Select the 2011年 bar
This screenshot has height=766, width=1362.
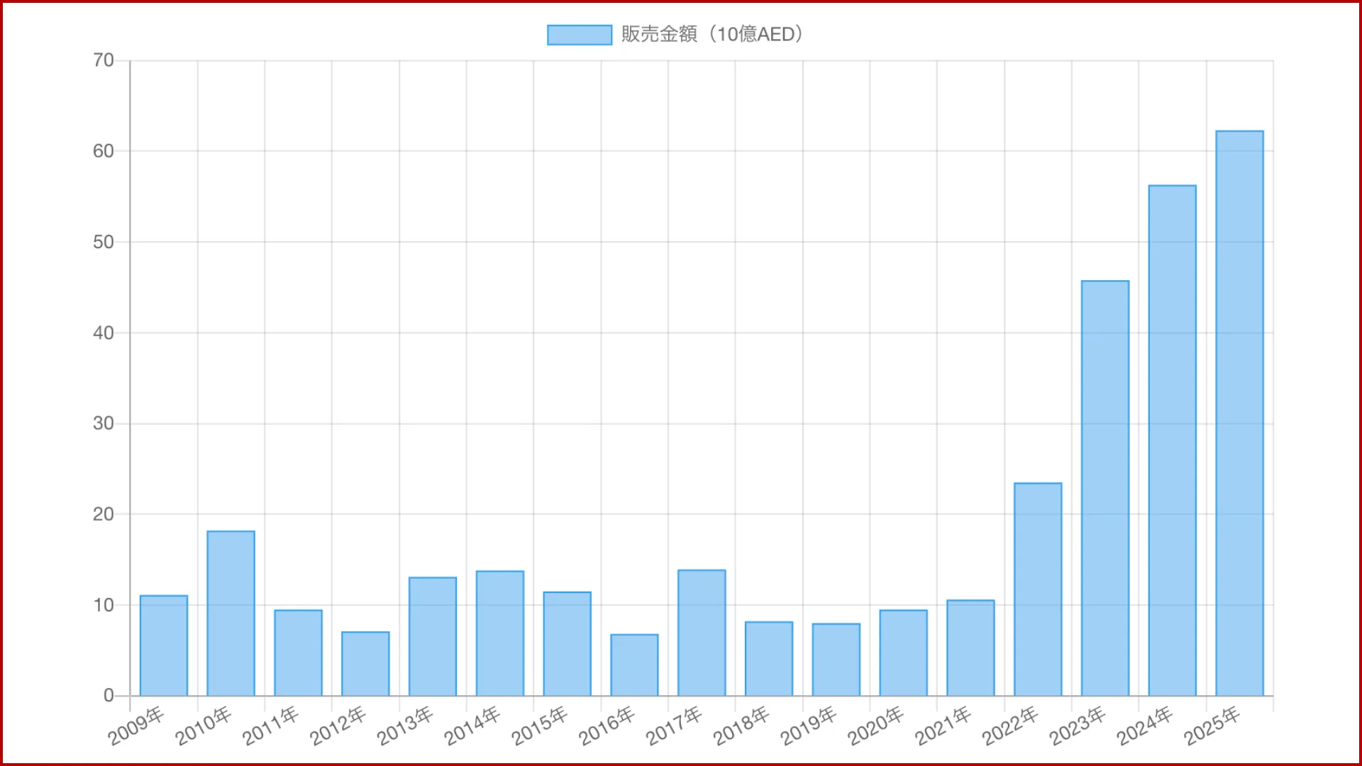(298, 653)
